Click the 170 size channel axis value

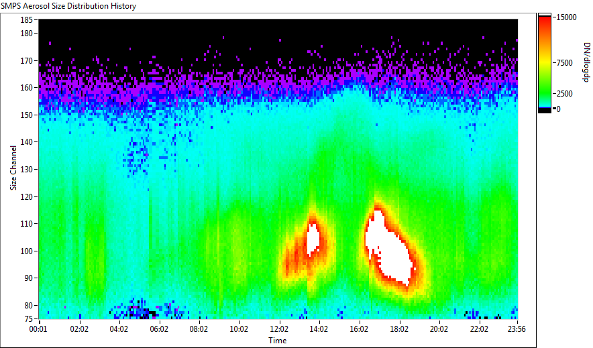(27, 60)
